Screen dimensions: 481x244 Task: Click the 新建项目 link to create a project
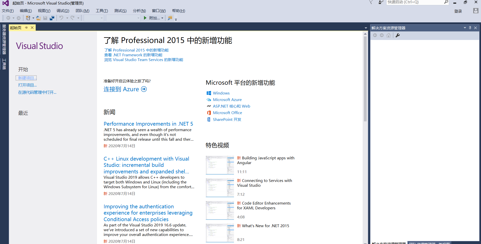(26, 78)
